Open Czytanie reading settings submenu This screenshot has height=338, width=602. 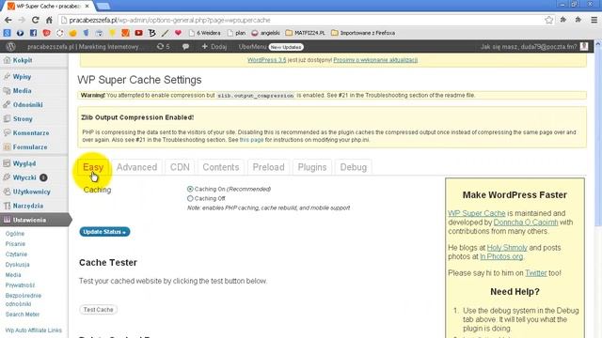(17, 254)
